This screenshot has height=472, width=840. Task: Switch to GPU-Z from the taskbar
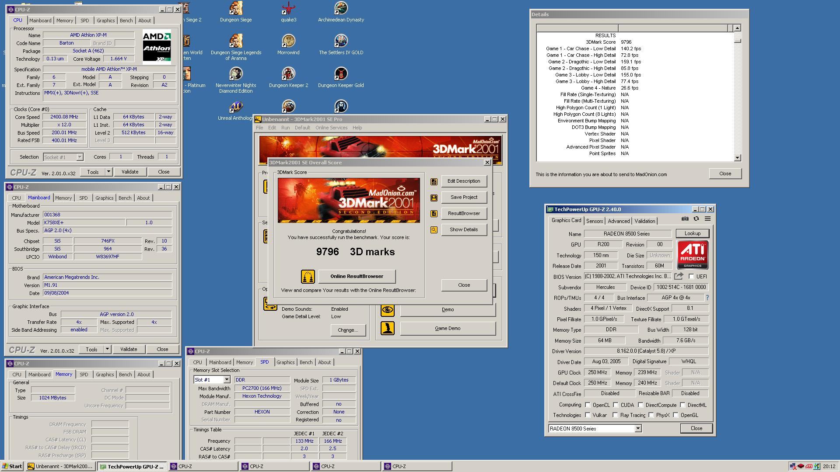point(131,466)
